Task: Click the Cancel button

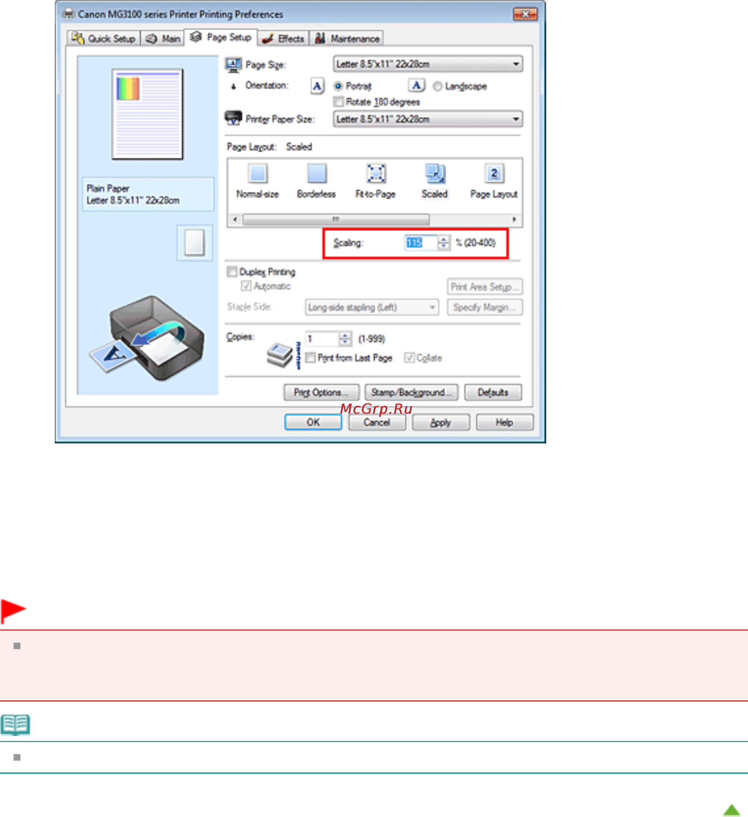Action: [x=377, y=422]
